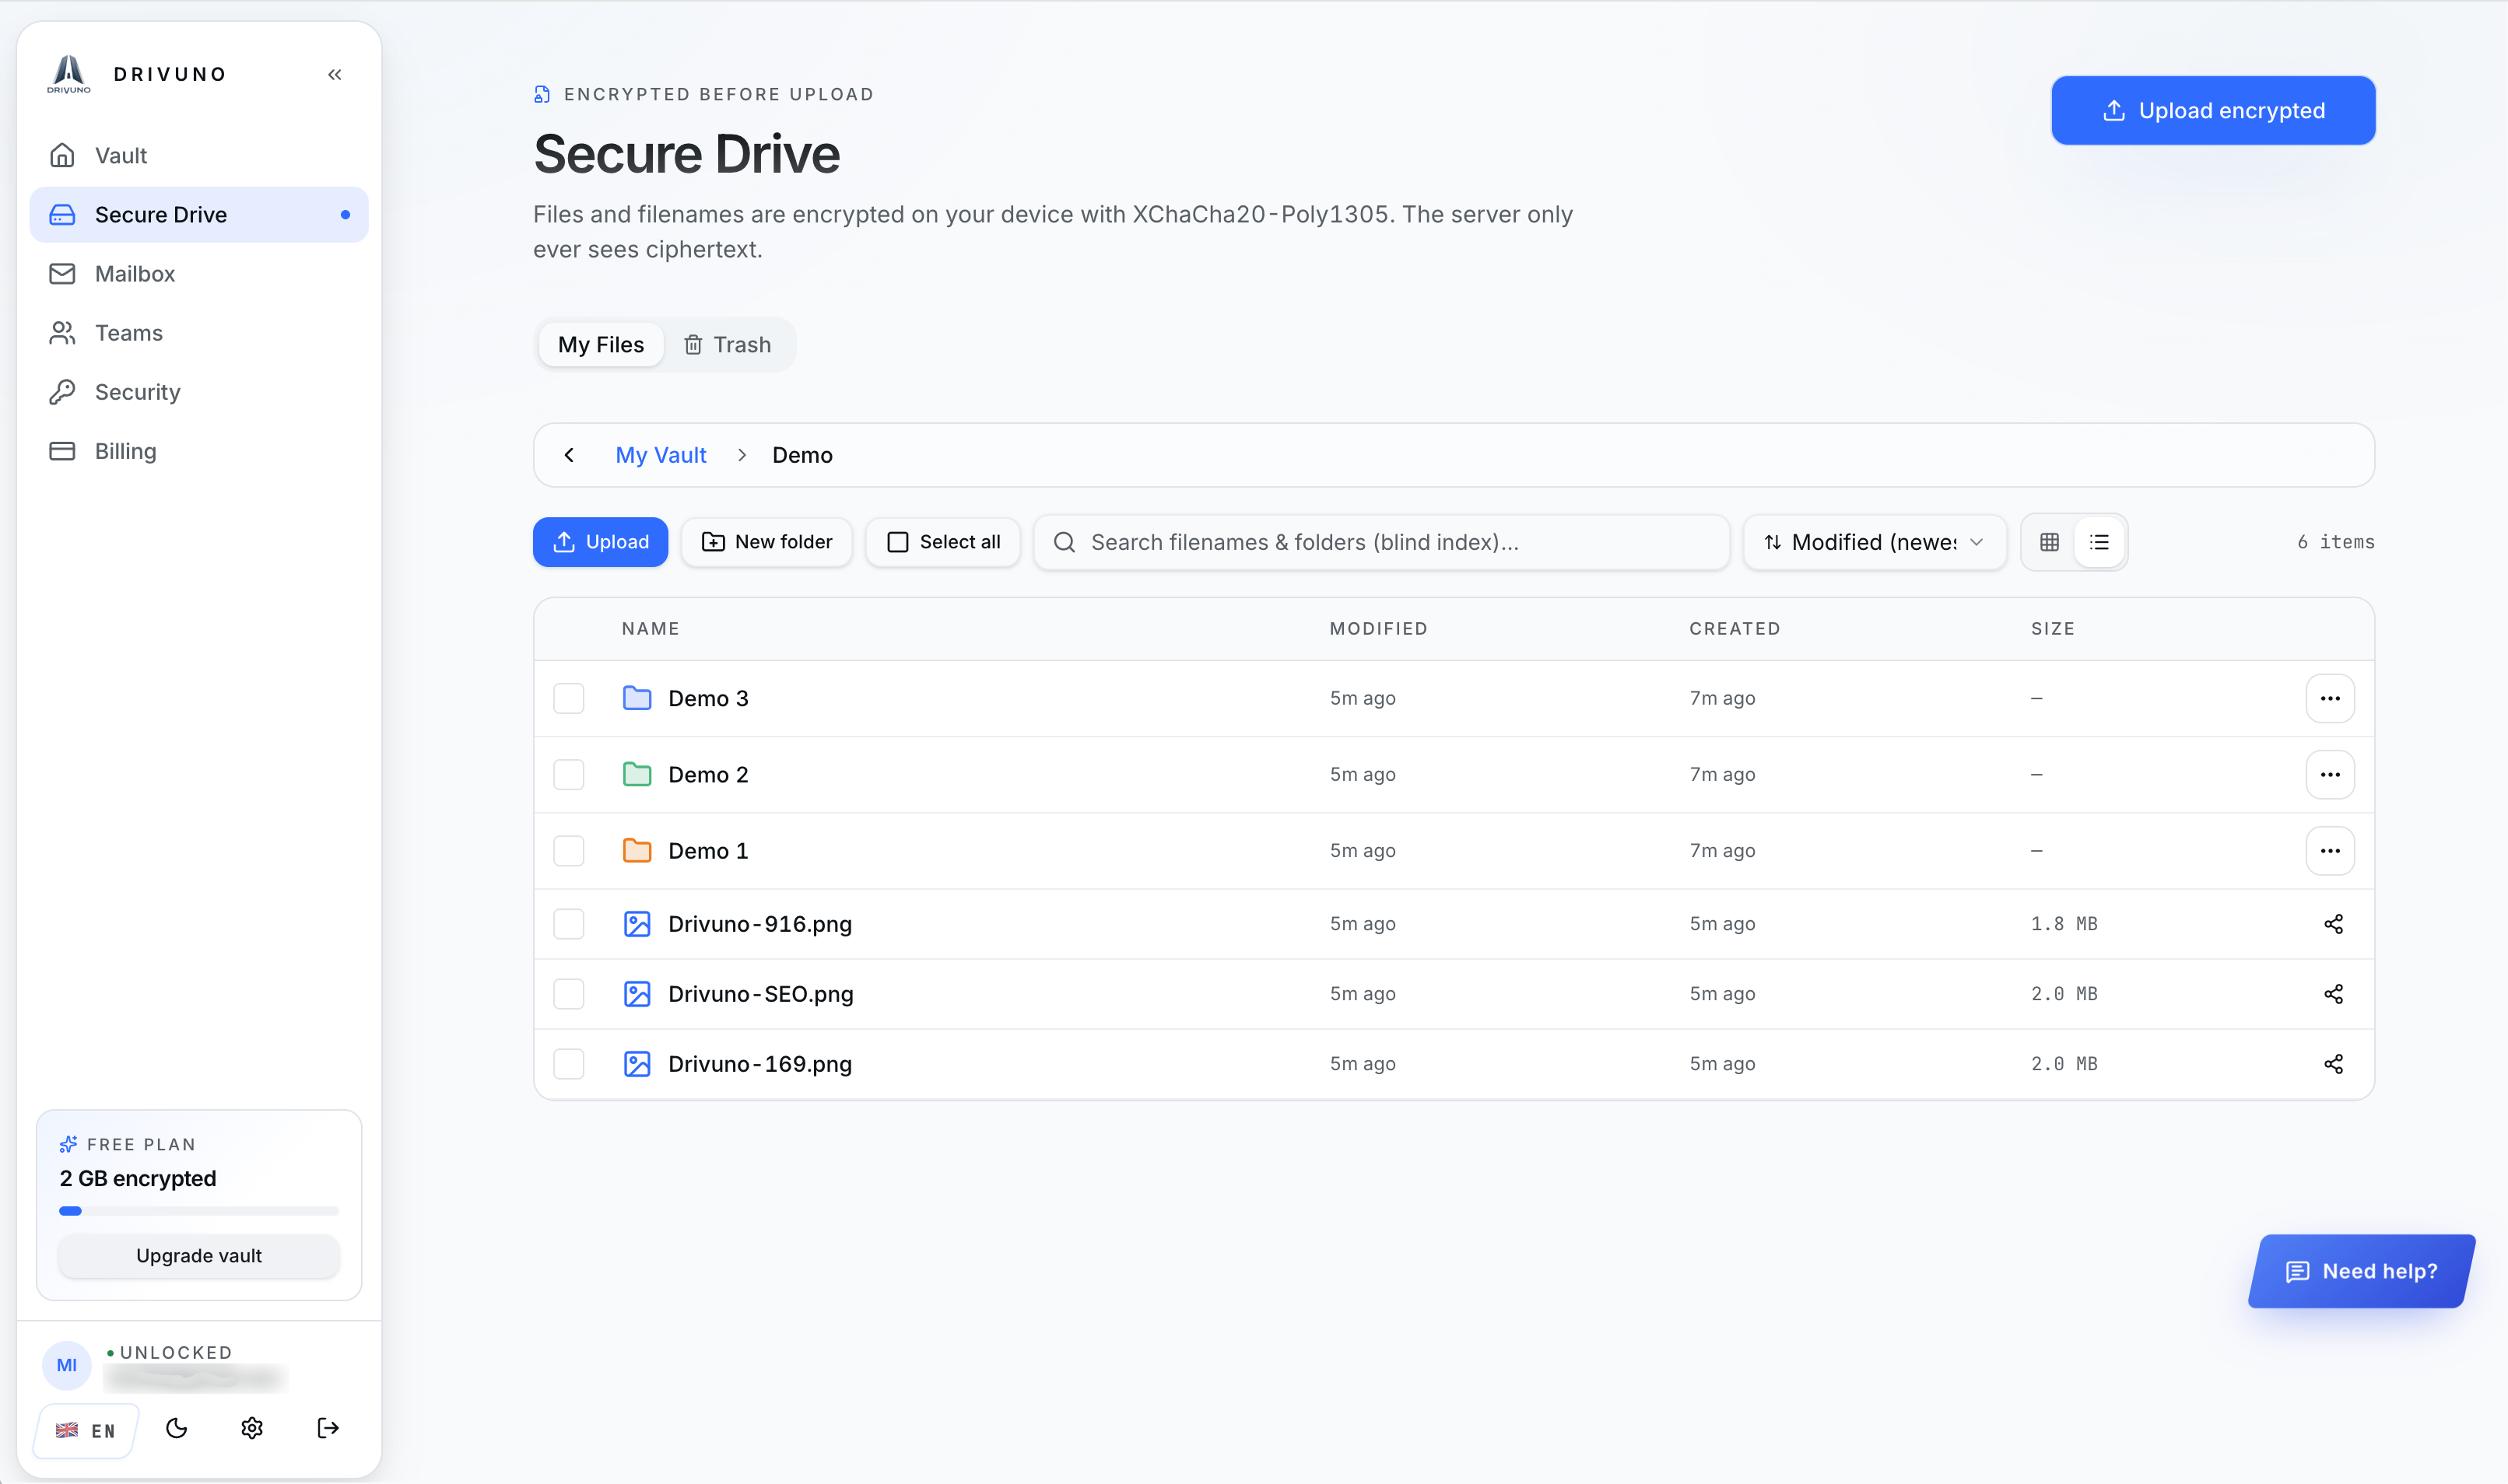2508x1484 pixels.
Task: Switch to the Trash tab
Action: click(x=728, y=345)
